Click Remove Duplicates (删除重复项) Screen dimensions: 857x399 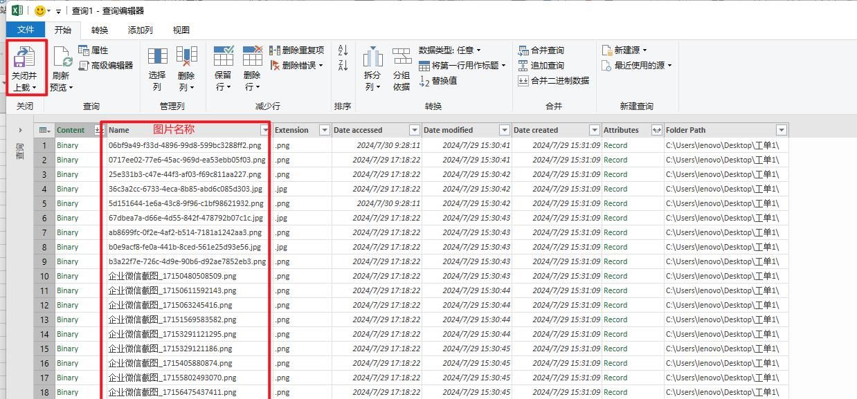click(297, 50)
